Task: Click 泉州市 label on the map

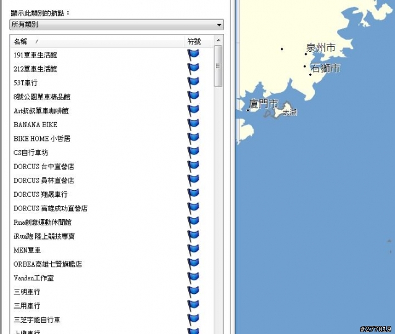Action: click(321, 48)
